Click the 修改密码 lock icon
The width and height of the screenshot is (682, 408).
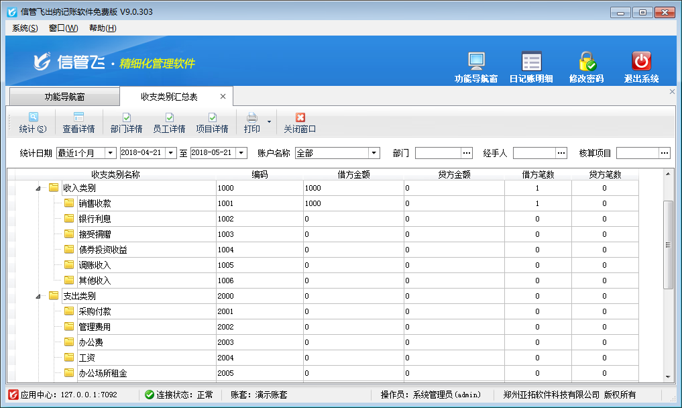587,62
